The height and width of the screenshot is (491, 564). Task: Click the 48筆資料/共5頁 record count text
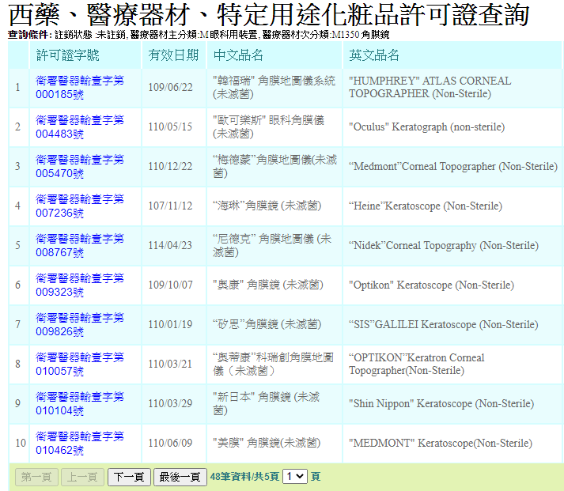pyautogui.click(x=244, y=477)
